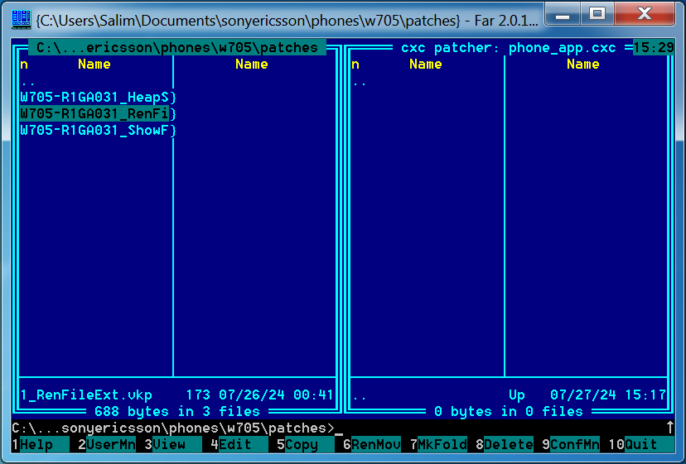Click the 7 MkFold function key
Screen dimensions: 686x464
pos(438,444)
